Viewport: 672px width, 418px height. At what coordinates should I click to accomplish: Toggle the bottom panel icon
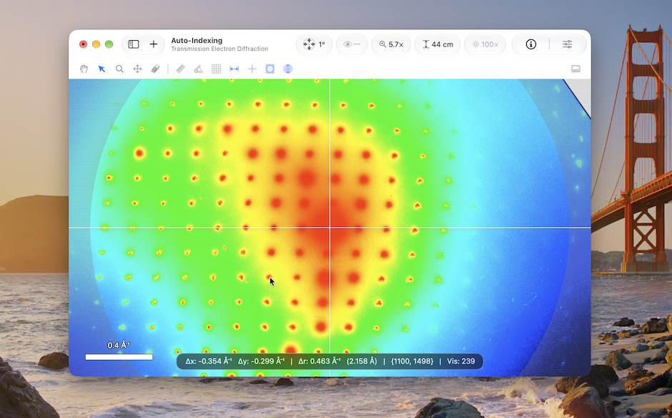[575, 69]
